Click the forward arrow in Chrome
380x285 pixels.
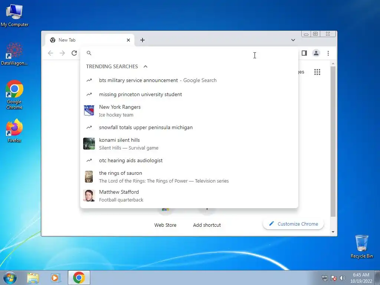click(x=62, y=53)
